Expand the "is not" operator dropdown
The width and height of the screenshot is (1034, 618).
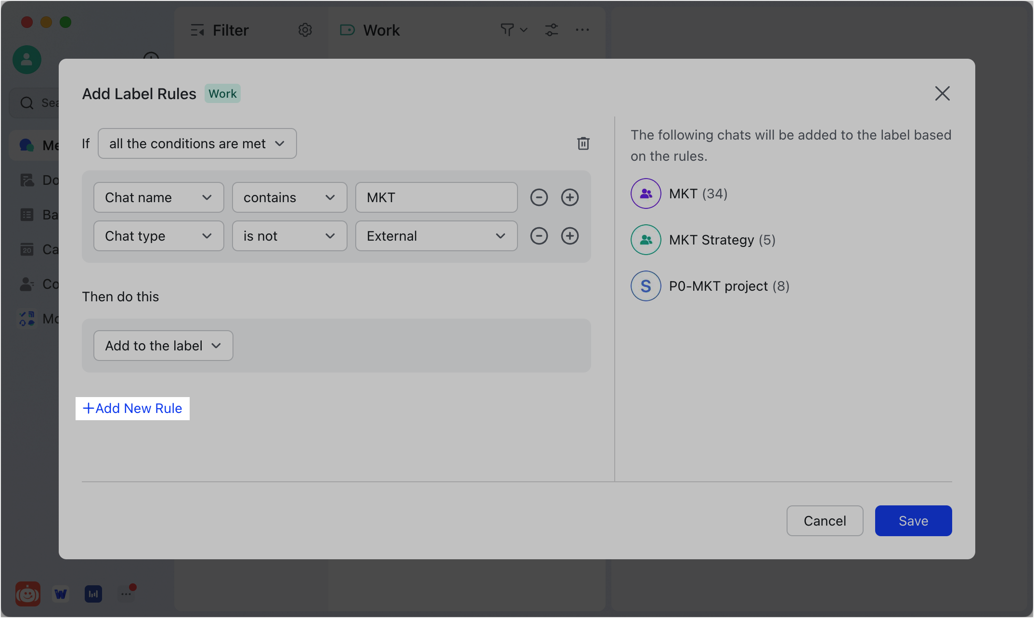click(x=289, y=236)
